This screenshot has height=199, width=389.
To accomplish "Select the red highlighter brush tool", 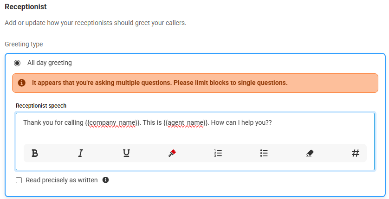I will click(x=172, y=153).
